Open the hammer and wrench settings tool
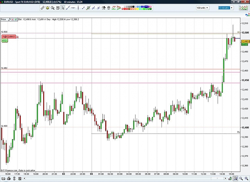Screen dimensions: 250x182 [x=104, y=8]
